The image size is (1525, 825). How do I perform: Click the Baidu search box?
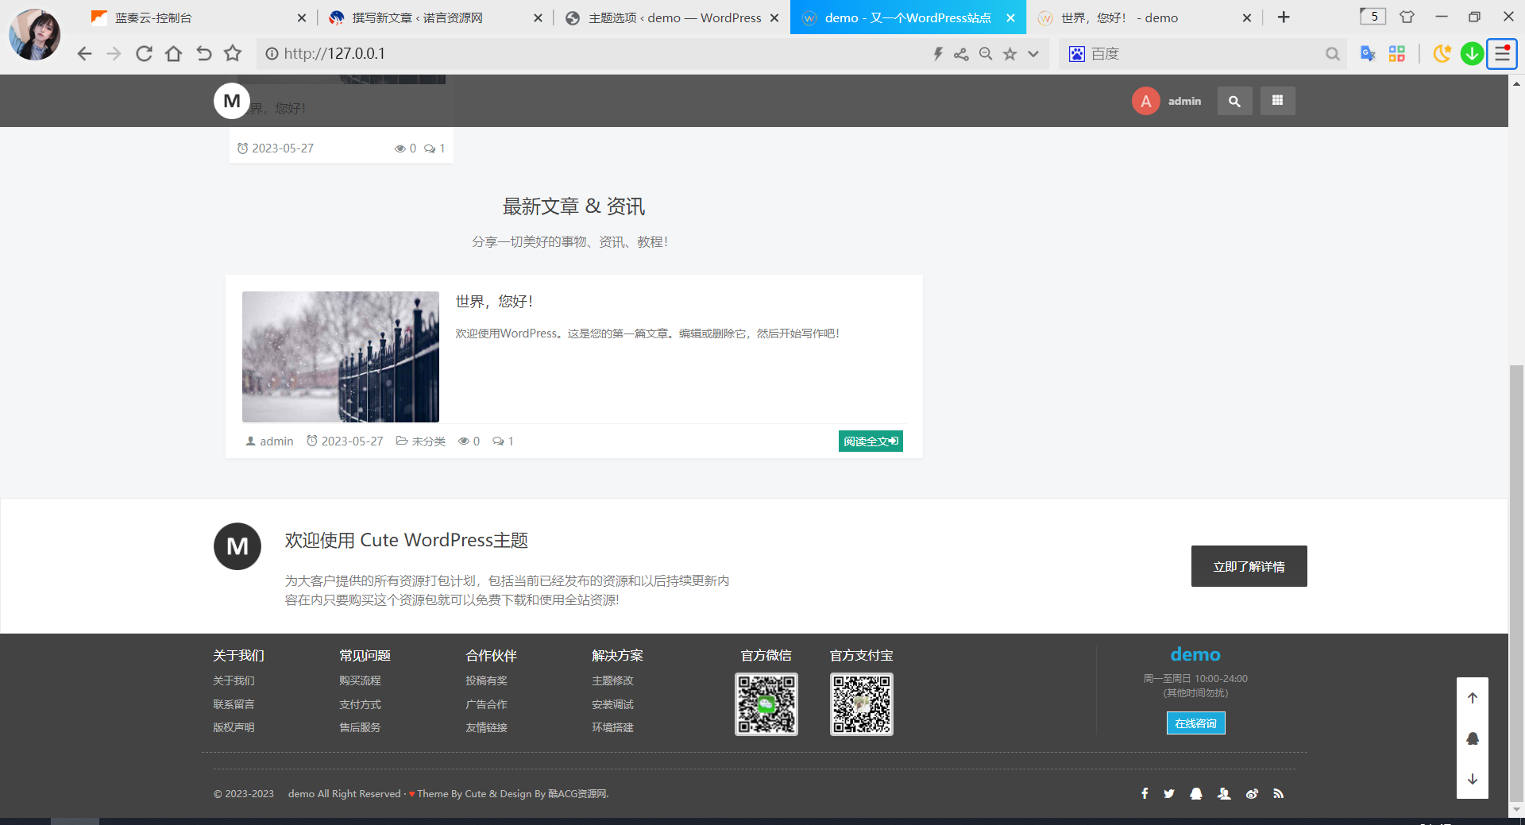(x=1203, y=54)
